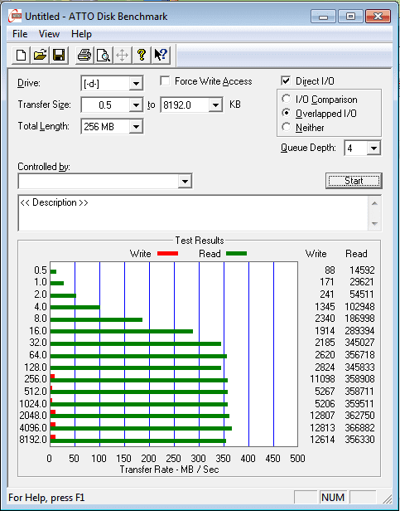This screenshot has width=400, height=511.
Task: Open the Total Length 256 MB dropdown
Action: coord(136,126)
